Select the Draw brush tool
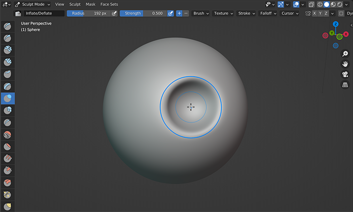Viewport: 353px width, 212px height. 8,26
